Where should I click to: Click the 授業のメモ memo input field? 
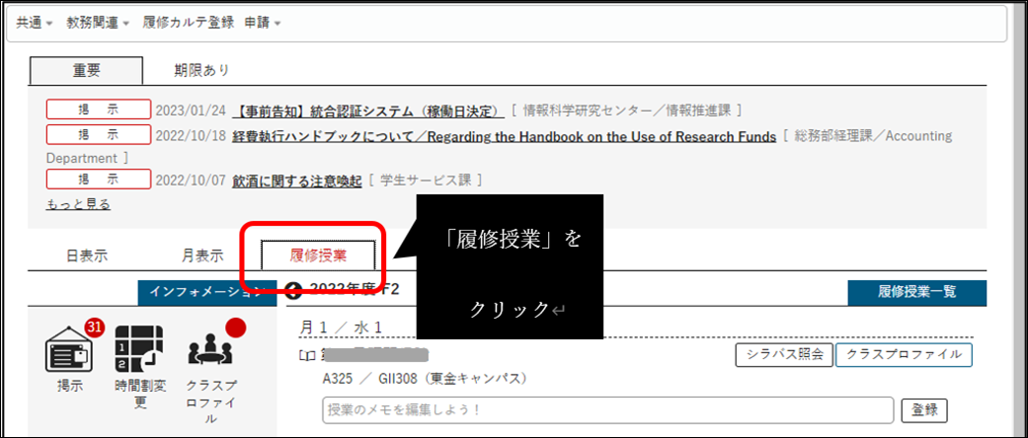[607, 409]
